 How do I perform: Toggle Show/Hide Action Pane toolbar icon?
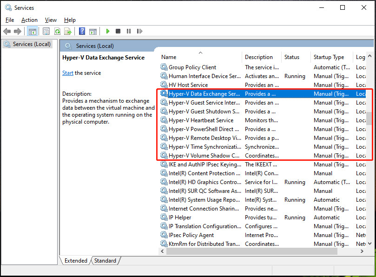point(93,31)
